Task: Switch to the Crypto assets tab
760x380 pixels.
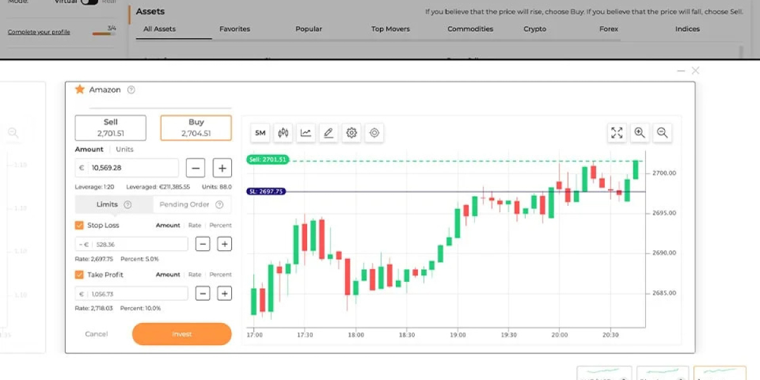Action: click(x=534, y=28)
